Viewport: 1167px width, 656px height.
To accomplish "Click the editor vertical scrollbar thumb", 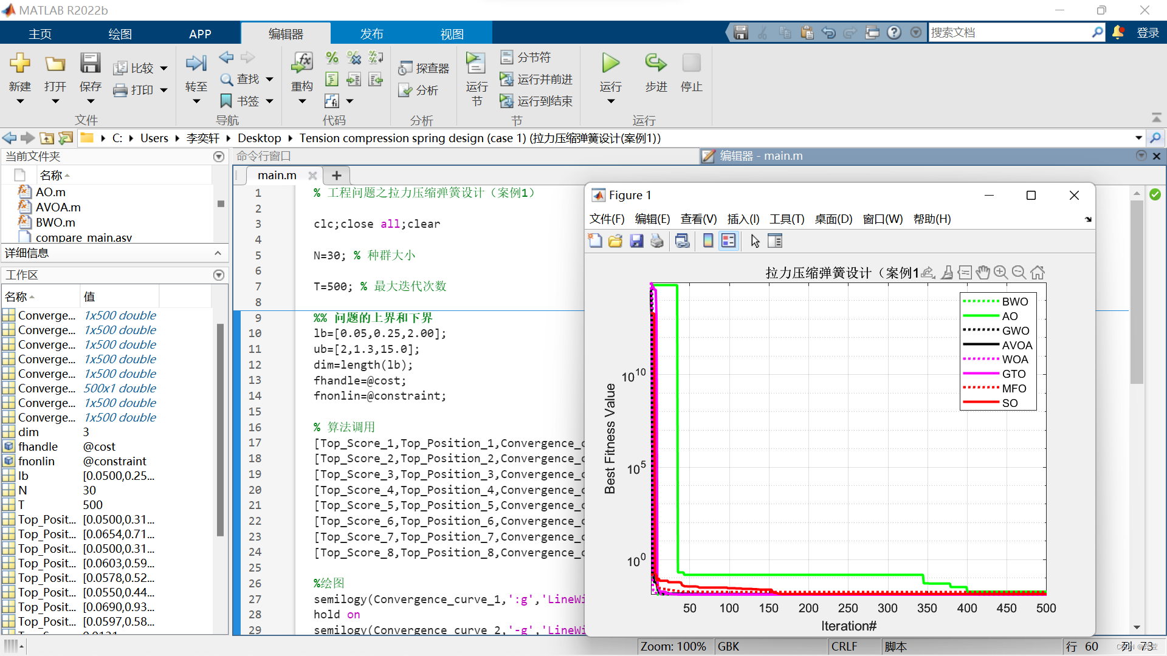I will tap(1137, 292).
